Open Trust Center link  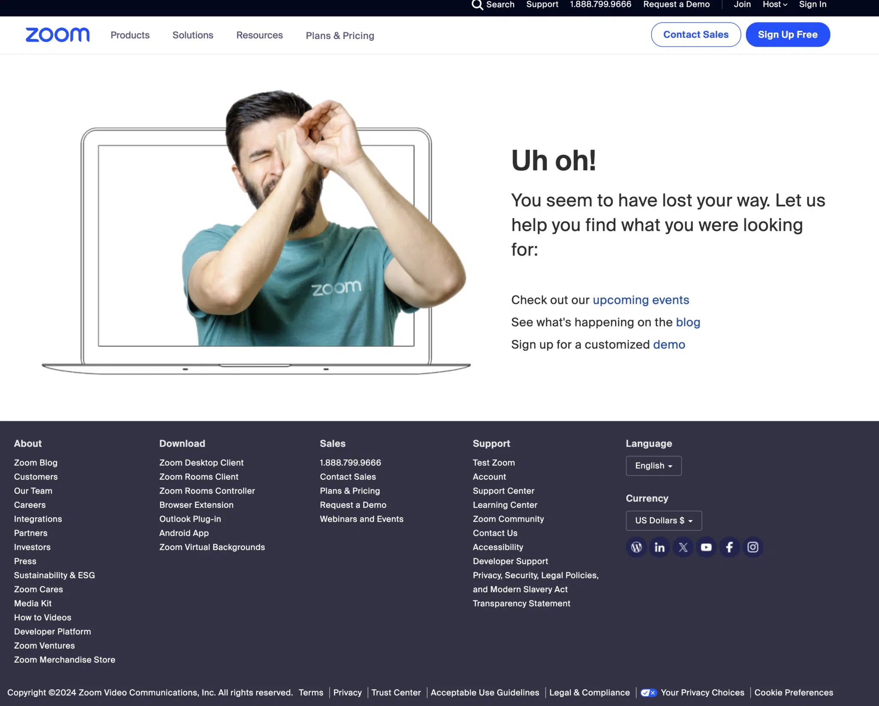pos(396,693)
